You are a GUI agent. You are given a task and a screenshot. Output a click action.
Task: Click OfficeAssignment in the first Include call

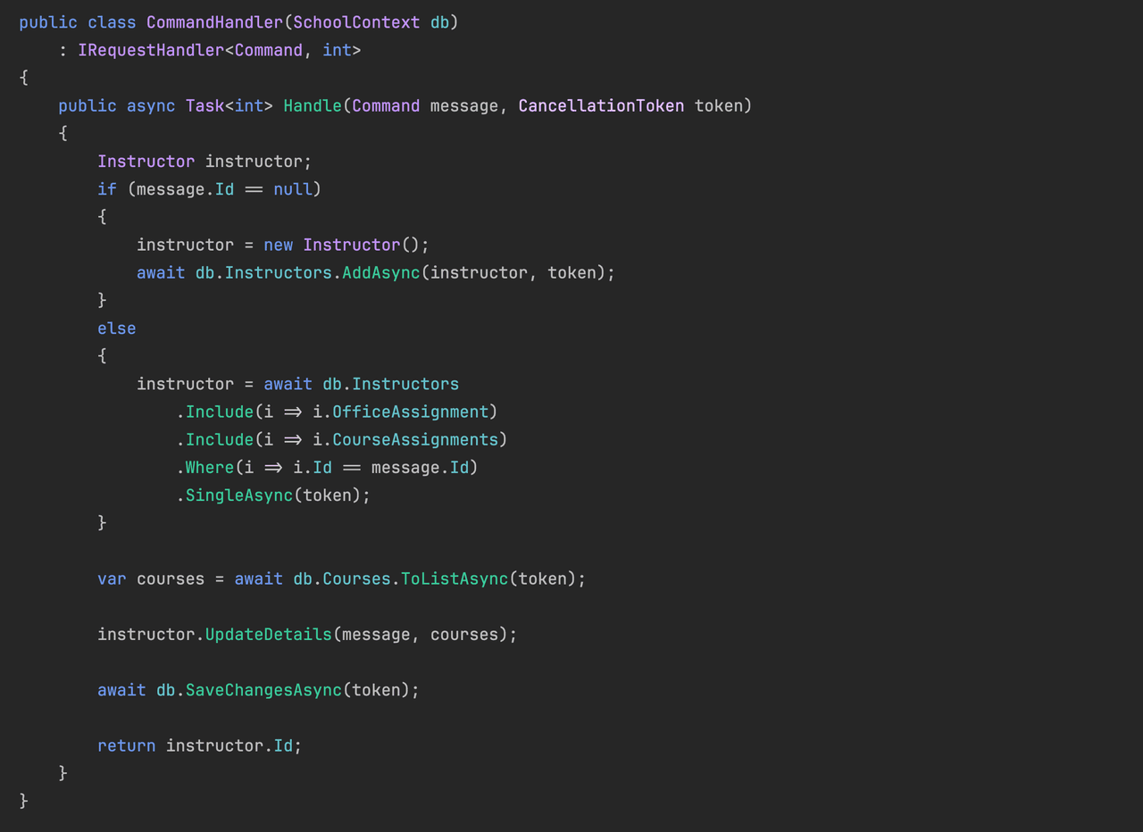pyautogui.click(x=410, y=412)
